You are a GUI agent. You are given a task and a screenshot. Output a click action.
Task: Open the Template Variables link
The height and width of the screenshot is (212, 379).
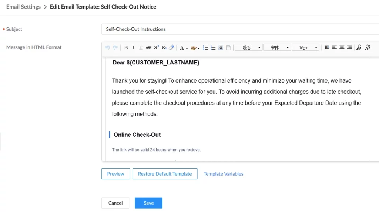click(223, 174)
